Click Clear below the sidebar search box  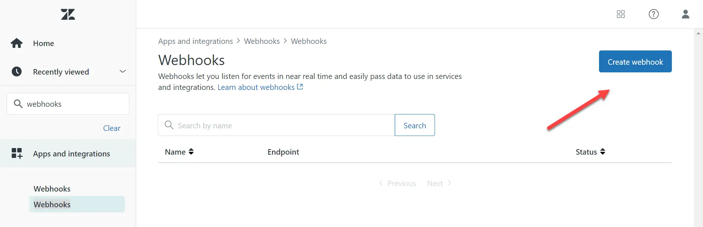[x=112, y=128]
